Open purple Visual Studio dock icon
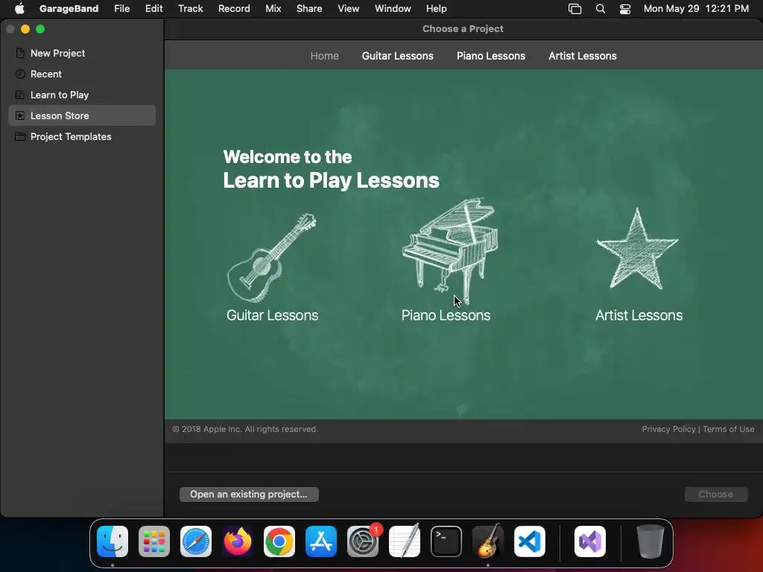The height and width of the screenshot is (572, 763). tap(590, 541)
